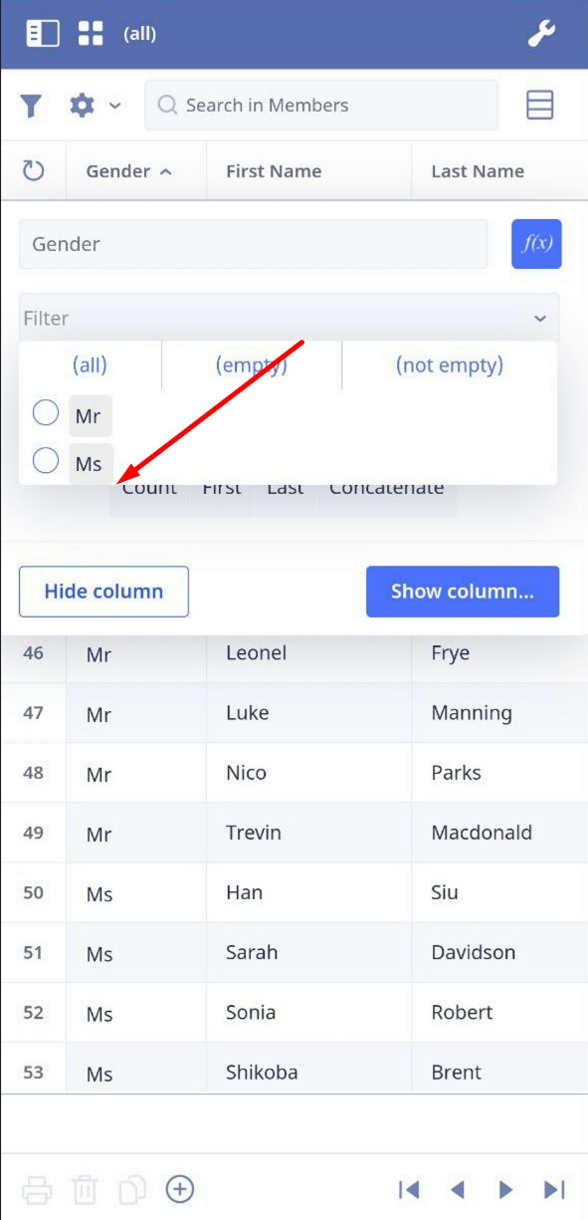Click the gear settings icon
The width and height of the screenshot is (588, 1220).
pyautogui.click(x=82, y=105)
